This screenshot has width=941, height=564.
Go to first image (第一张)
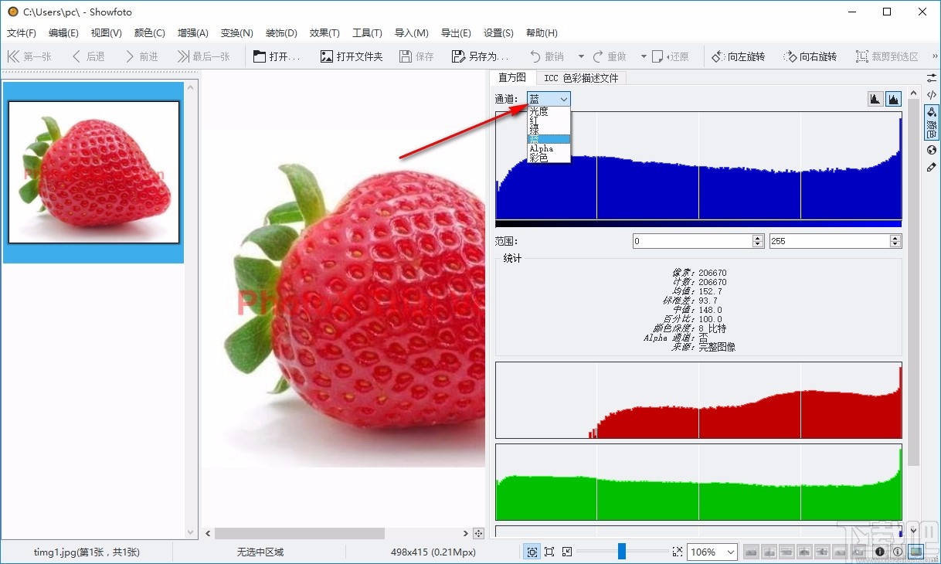pos(29,56)
